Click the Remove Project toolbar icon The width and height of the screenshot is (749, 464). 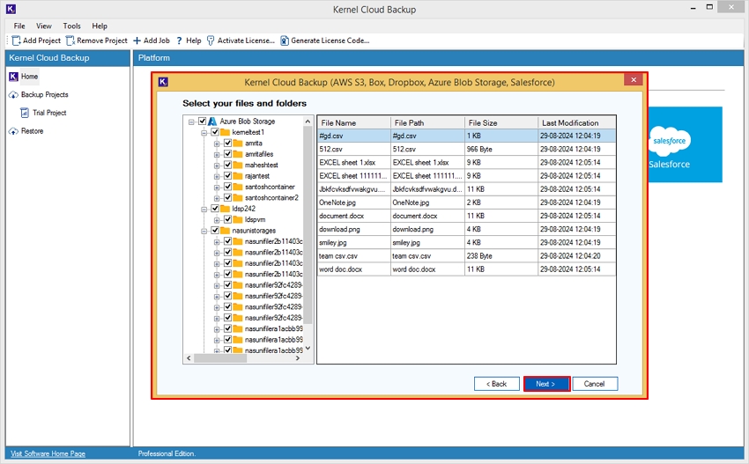tap(70, 41)
